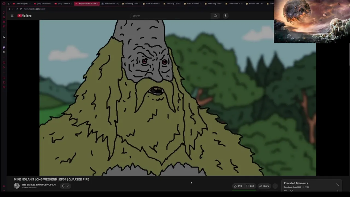Open the DarkSlayerOkami666 playlist owner link
350x197 pixels.
click(292, 187)
